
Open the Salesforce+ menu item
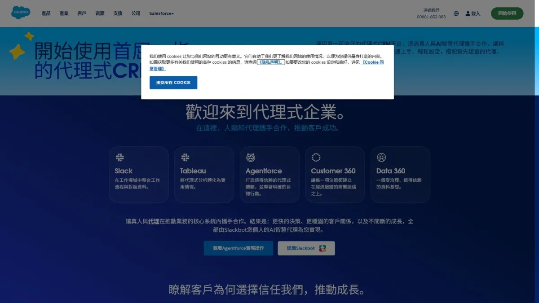162,13
